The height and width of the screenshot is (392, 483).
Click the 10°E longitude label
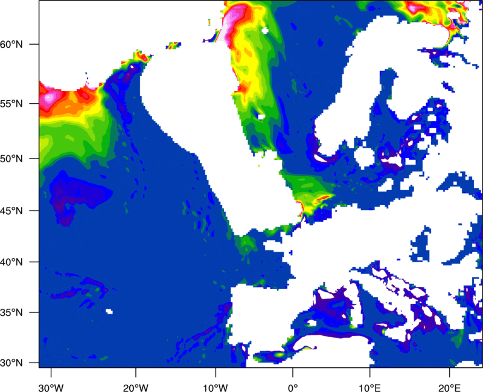pyautogui.click(x=369, y=388)
